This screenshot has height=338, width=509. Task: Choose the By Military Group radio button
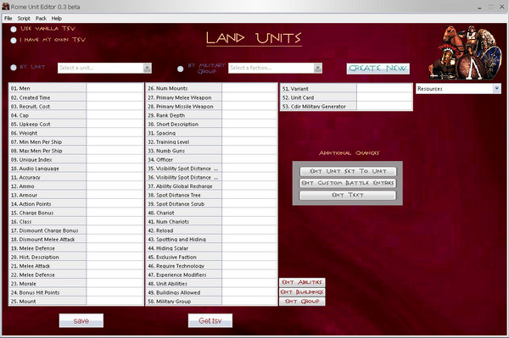pyautogui.click(x=180, y=69)
